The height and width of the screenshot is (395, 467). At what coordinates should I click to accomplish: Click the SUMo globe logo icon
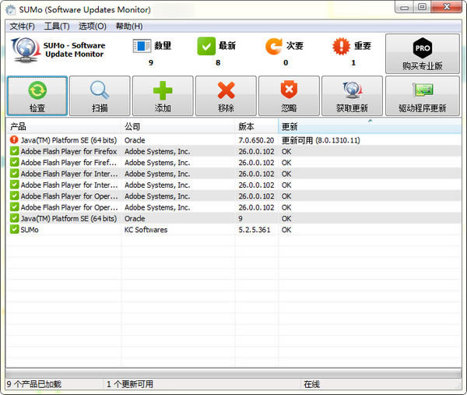[x=26, y=50]
